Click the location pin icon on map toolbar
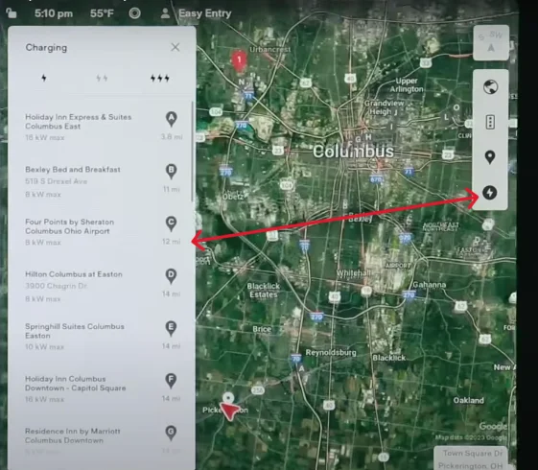The width and height of the screenshot is (538, 470). pyautogui.click(x=490, y=157)
